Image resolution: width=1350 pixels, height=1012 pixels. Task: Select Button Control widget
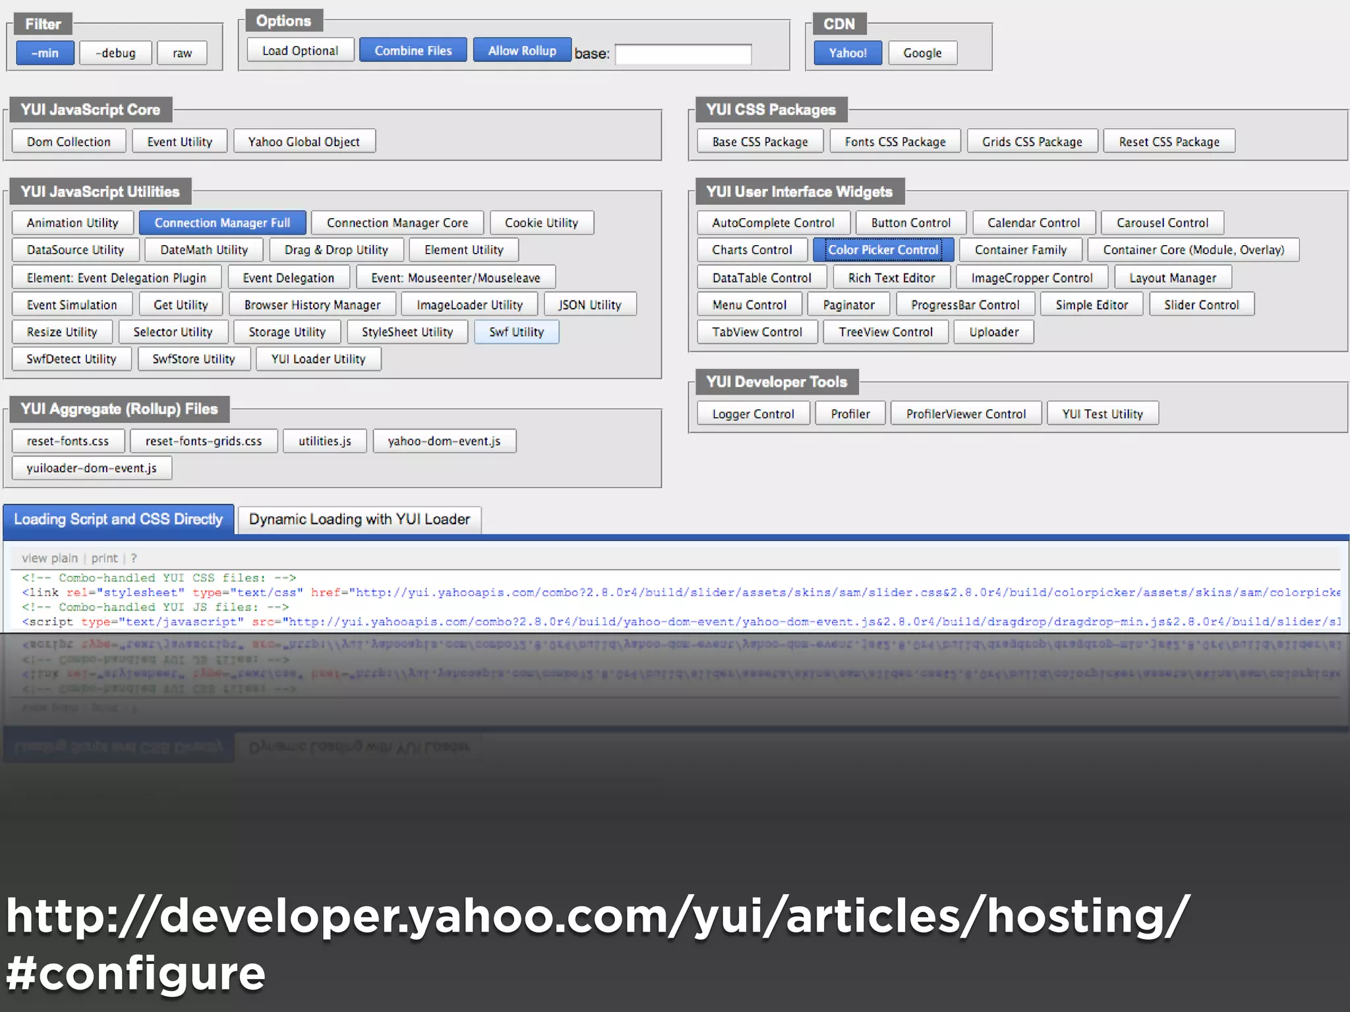click(911, 223)
